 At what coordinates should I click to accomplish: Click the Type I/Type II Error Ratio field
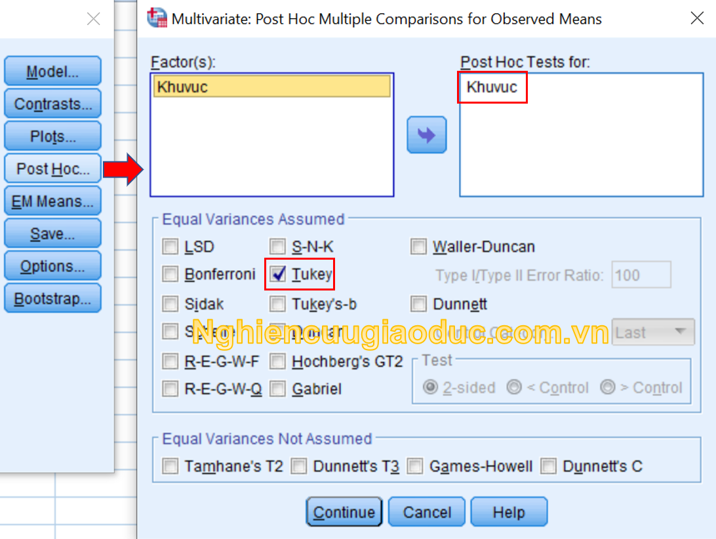[x=641, y=275]
